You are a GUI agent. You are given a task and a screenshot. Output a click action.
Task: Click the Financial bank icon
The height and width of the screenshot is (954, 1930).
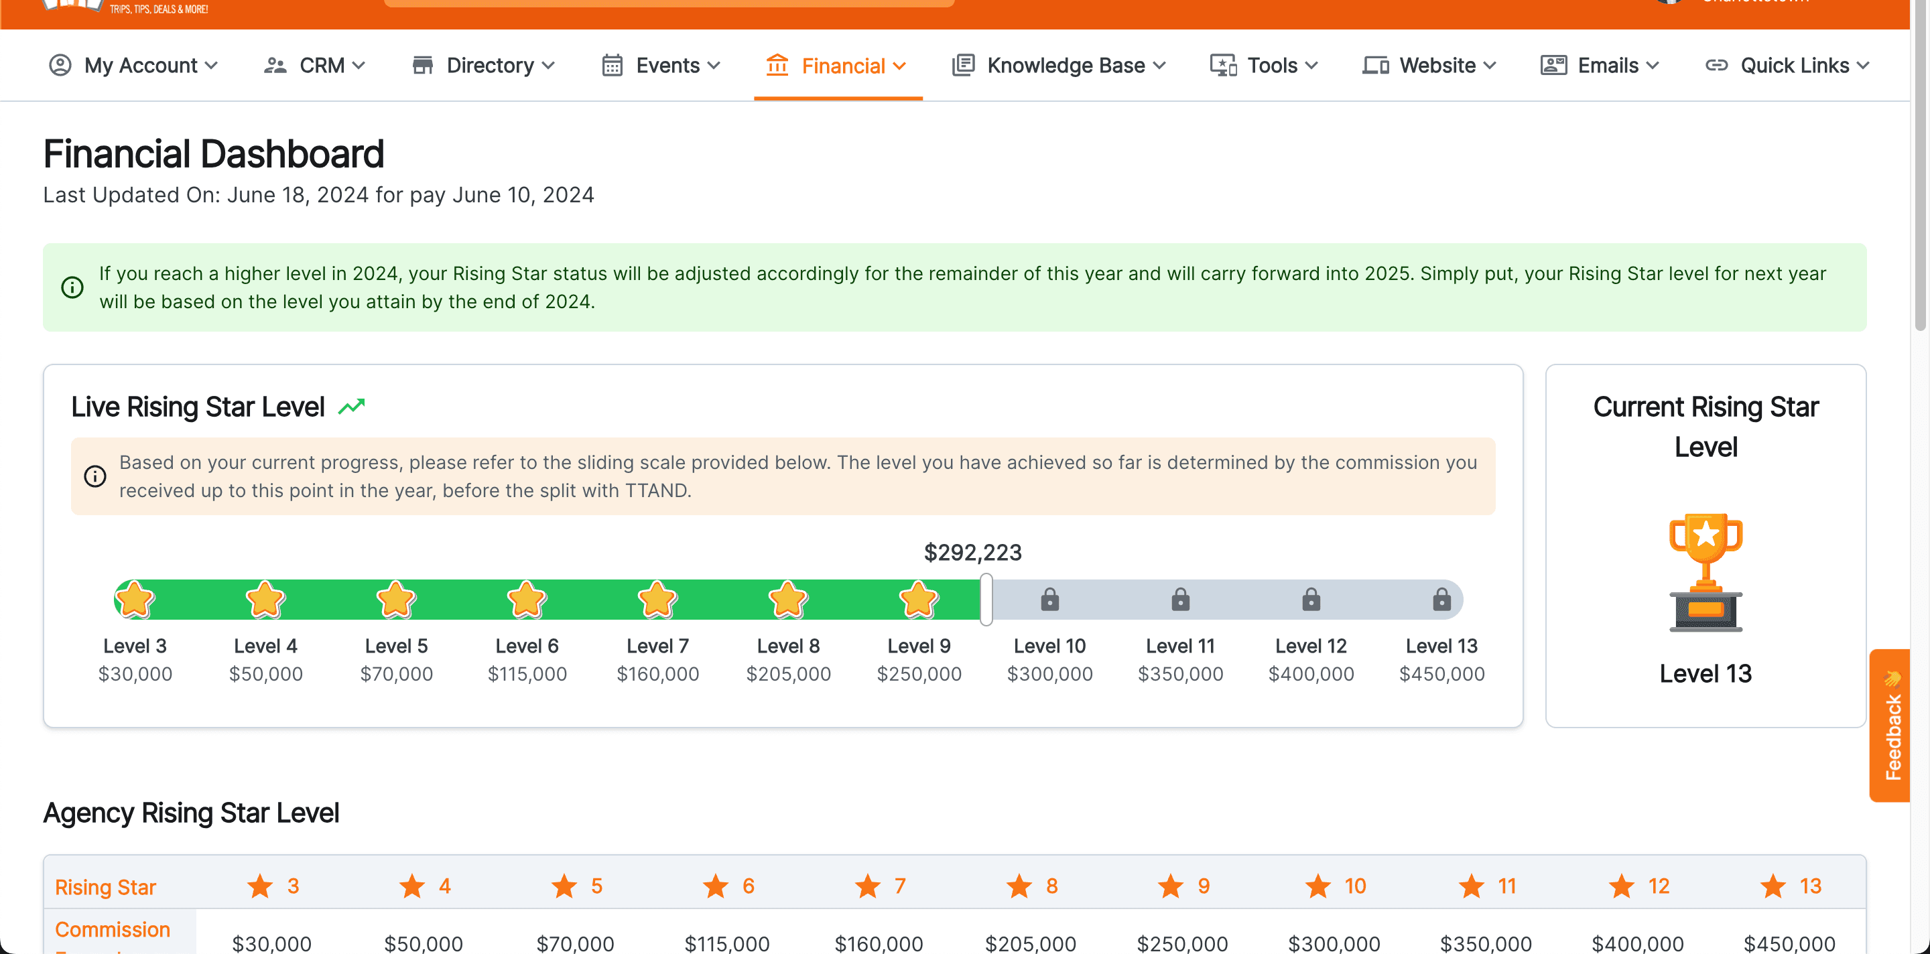[x=777, y=65]
